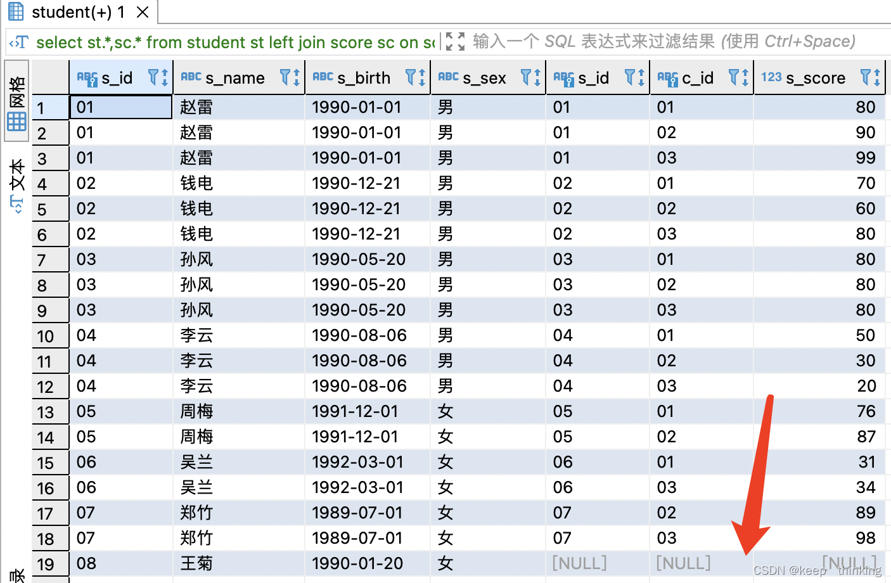
Task: Click score cell 31 in row 15
Action: coord(820,462)
